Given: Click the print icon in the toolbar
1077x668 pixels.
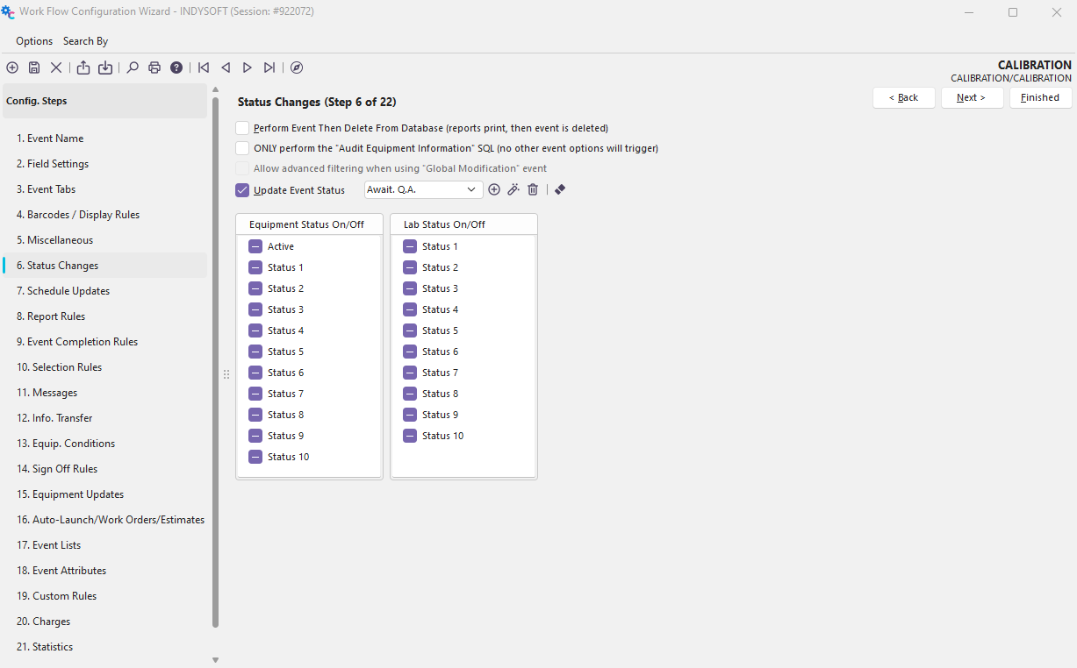Looking at the screenshot, I should click(x=154, y=68).
